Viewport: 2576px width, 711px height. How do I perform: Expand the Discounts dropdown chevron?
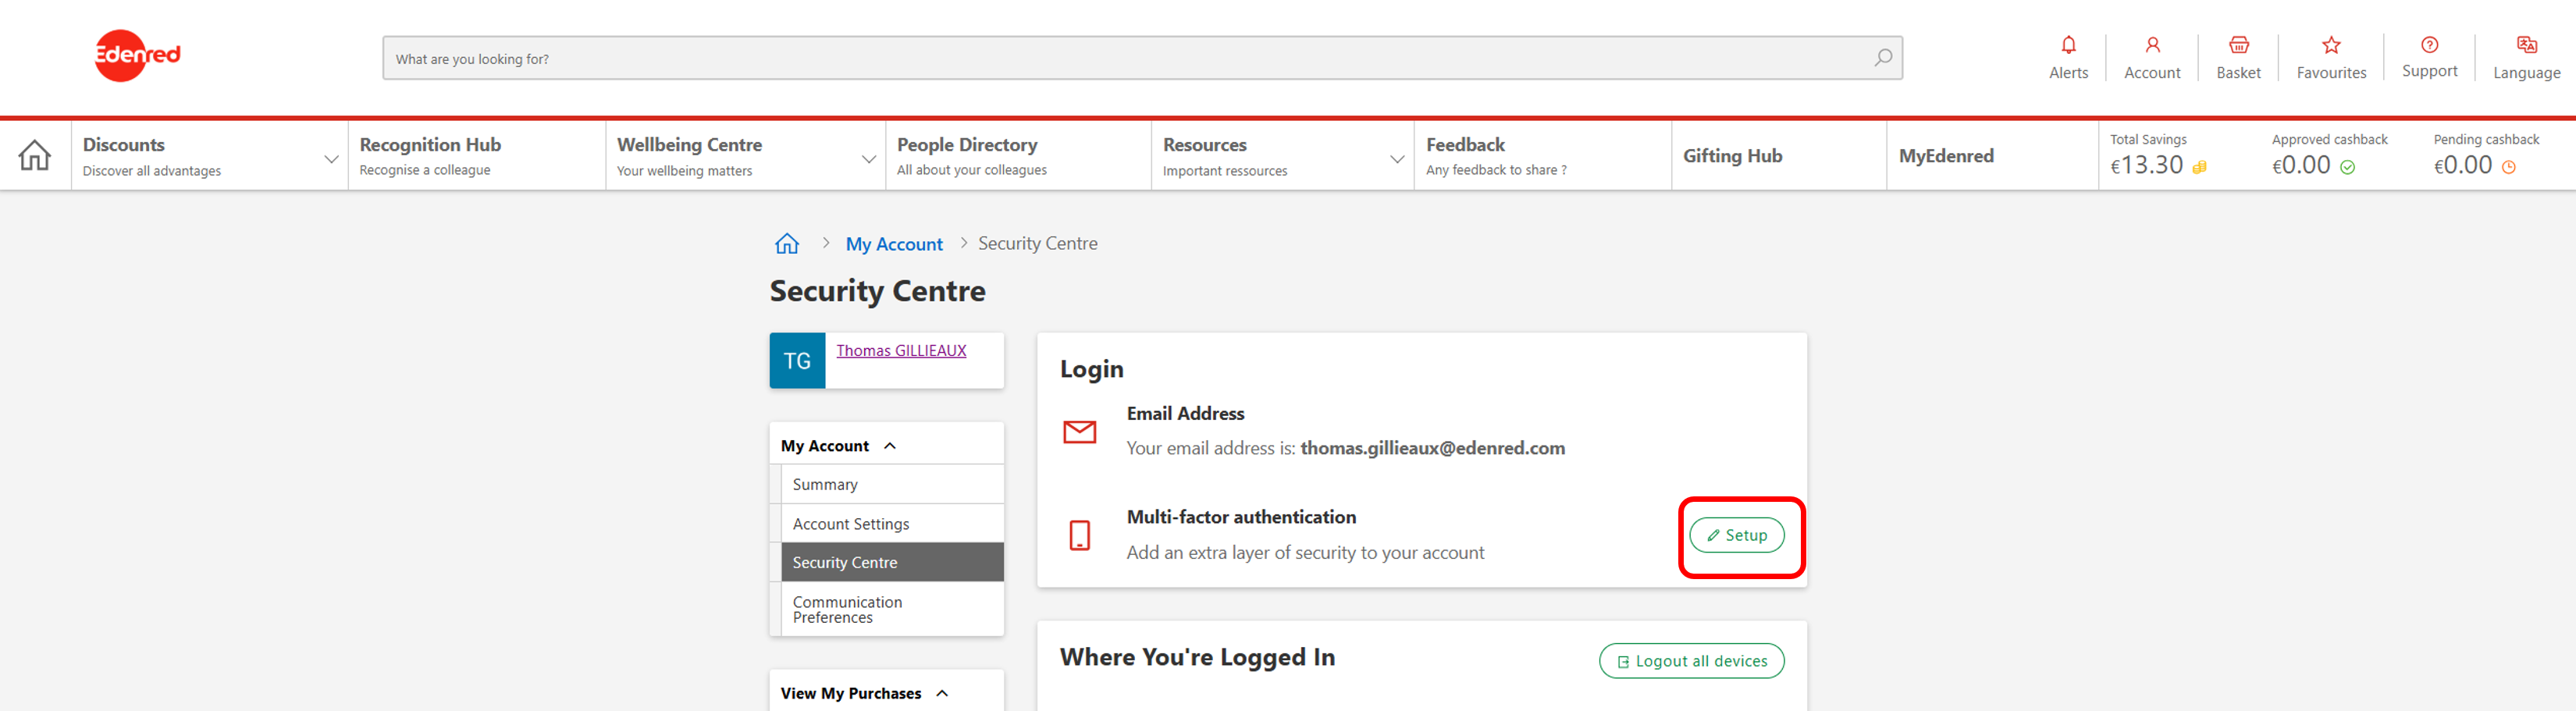[x=331, y=159]
